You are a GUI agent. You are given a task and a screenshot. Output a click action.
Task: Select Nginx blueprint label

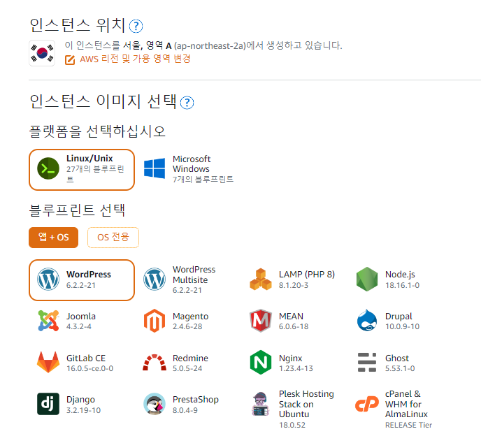click(291, 358)
